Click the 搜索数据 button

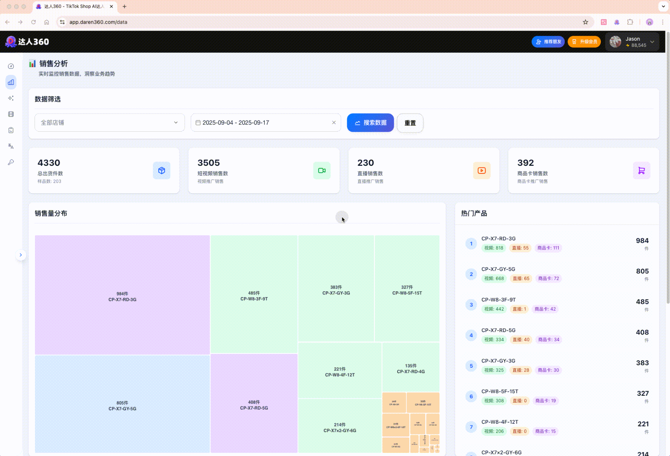tap(370, 123)
